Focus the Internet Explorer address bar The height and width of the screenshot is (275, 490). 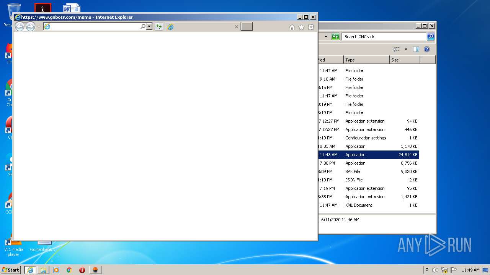pyautogui.click(x=91, y=26)
